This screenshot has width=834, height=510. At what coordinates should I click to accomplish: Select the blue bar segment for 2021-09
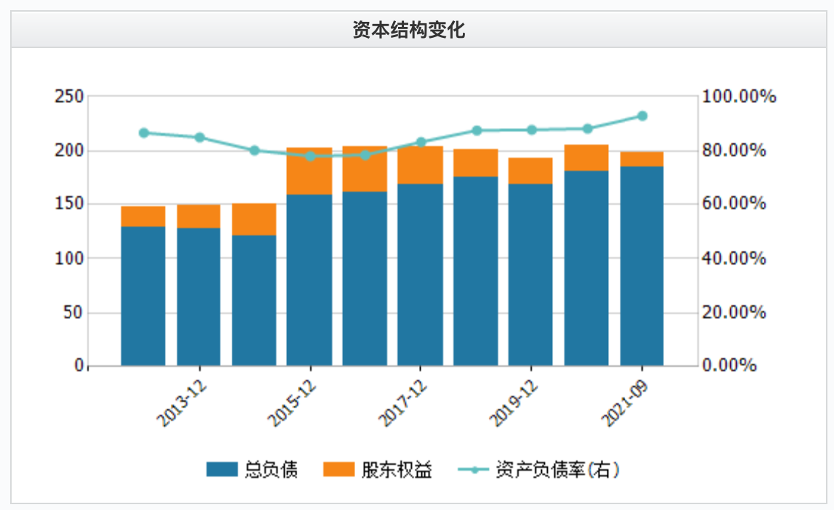[x=641, y=268]
